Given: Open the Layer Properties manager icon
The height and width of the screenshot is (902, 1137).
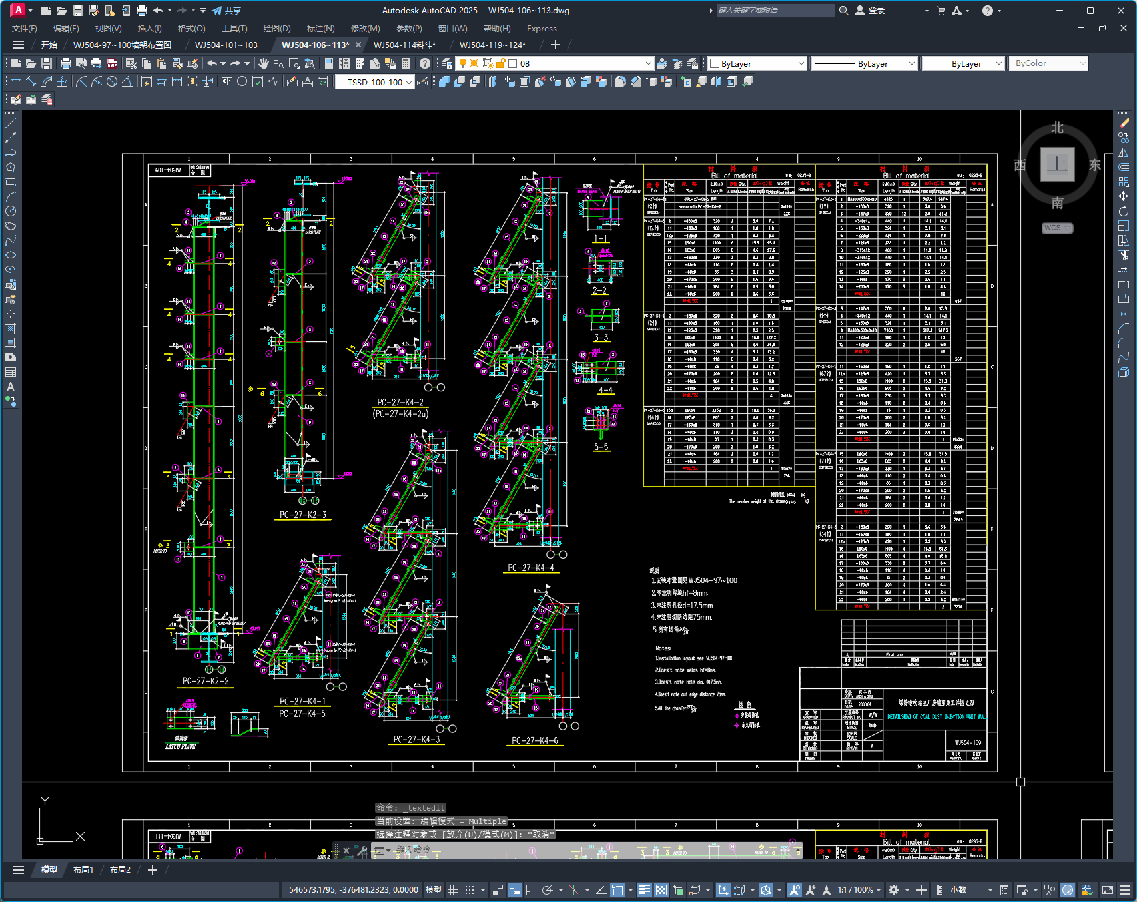Looking at the screenshot, I should coord(447,63).
